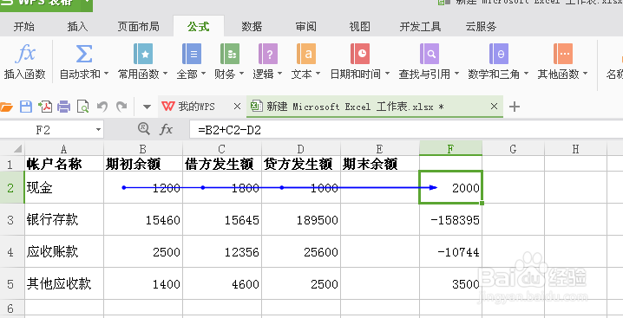Image resolution: width=623 pixels, height=318 pixels.
Task: Close the 我的WPS tab
Action: (x=237, y=107)
